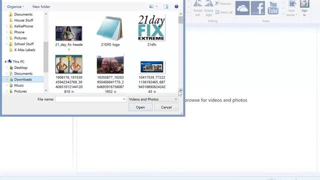Click the Cancel button
This screenshot has height=180, width=320.
click(x=166, y=107)
